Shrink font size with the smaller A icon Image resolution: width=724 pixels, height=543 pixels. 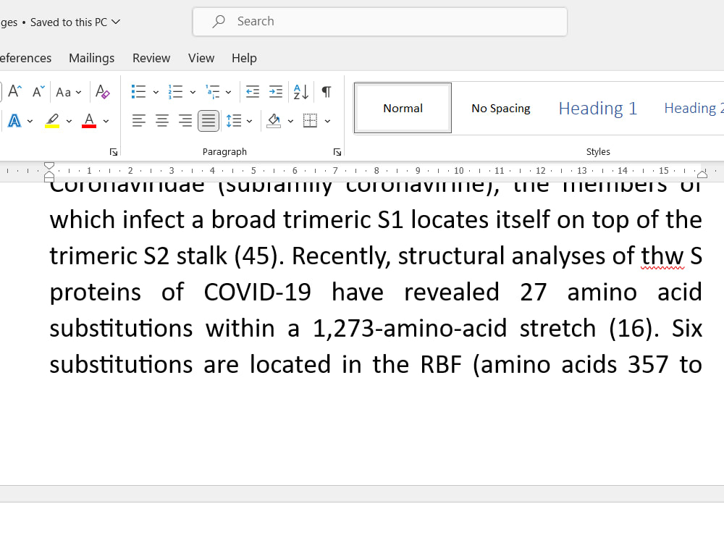(38, 91)
